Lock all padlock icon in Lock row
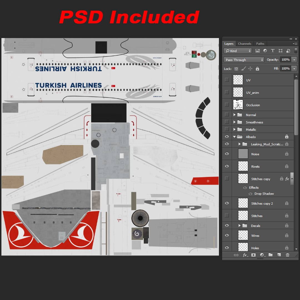The height and width of the screenshot is (300, 300). (x=257, y=69)
